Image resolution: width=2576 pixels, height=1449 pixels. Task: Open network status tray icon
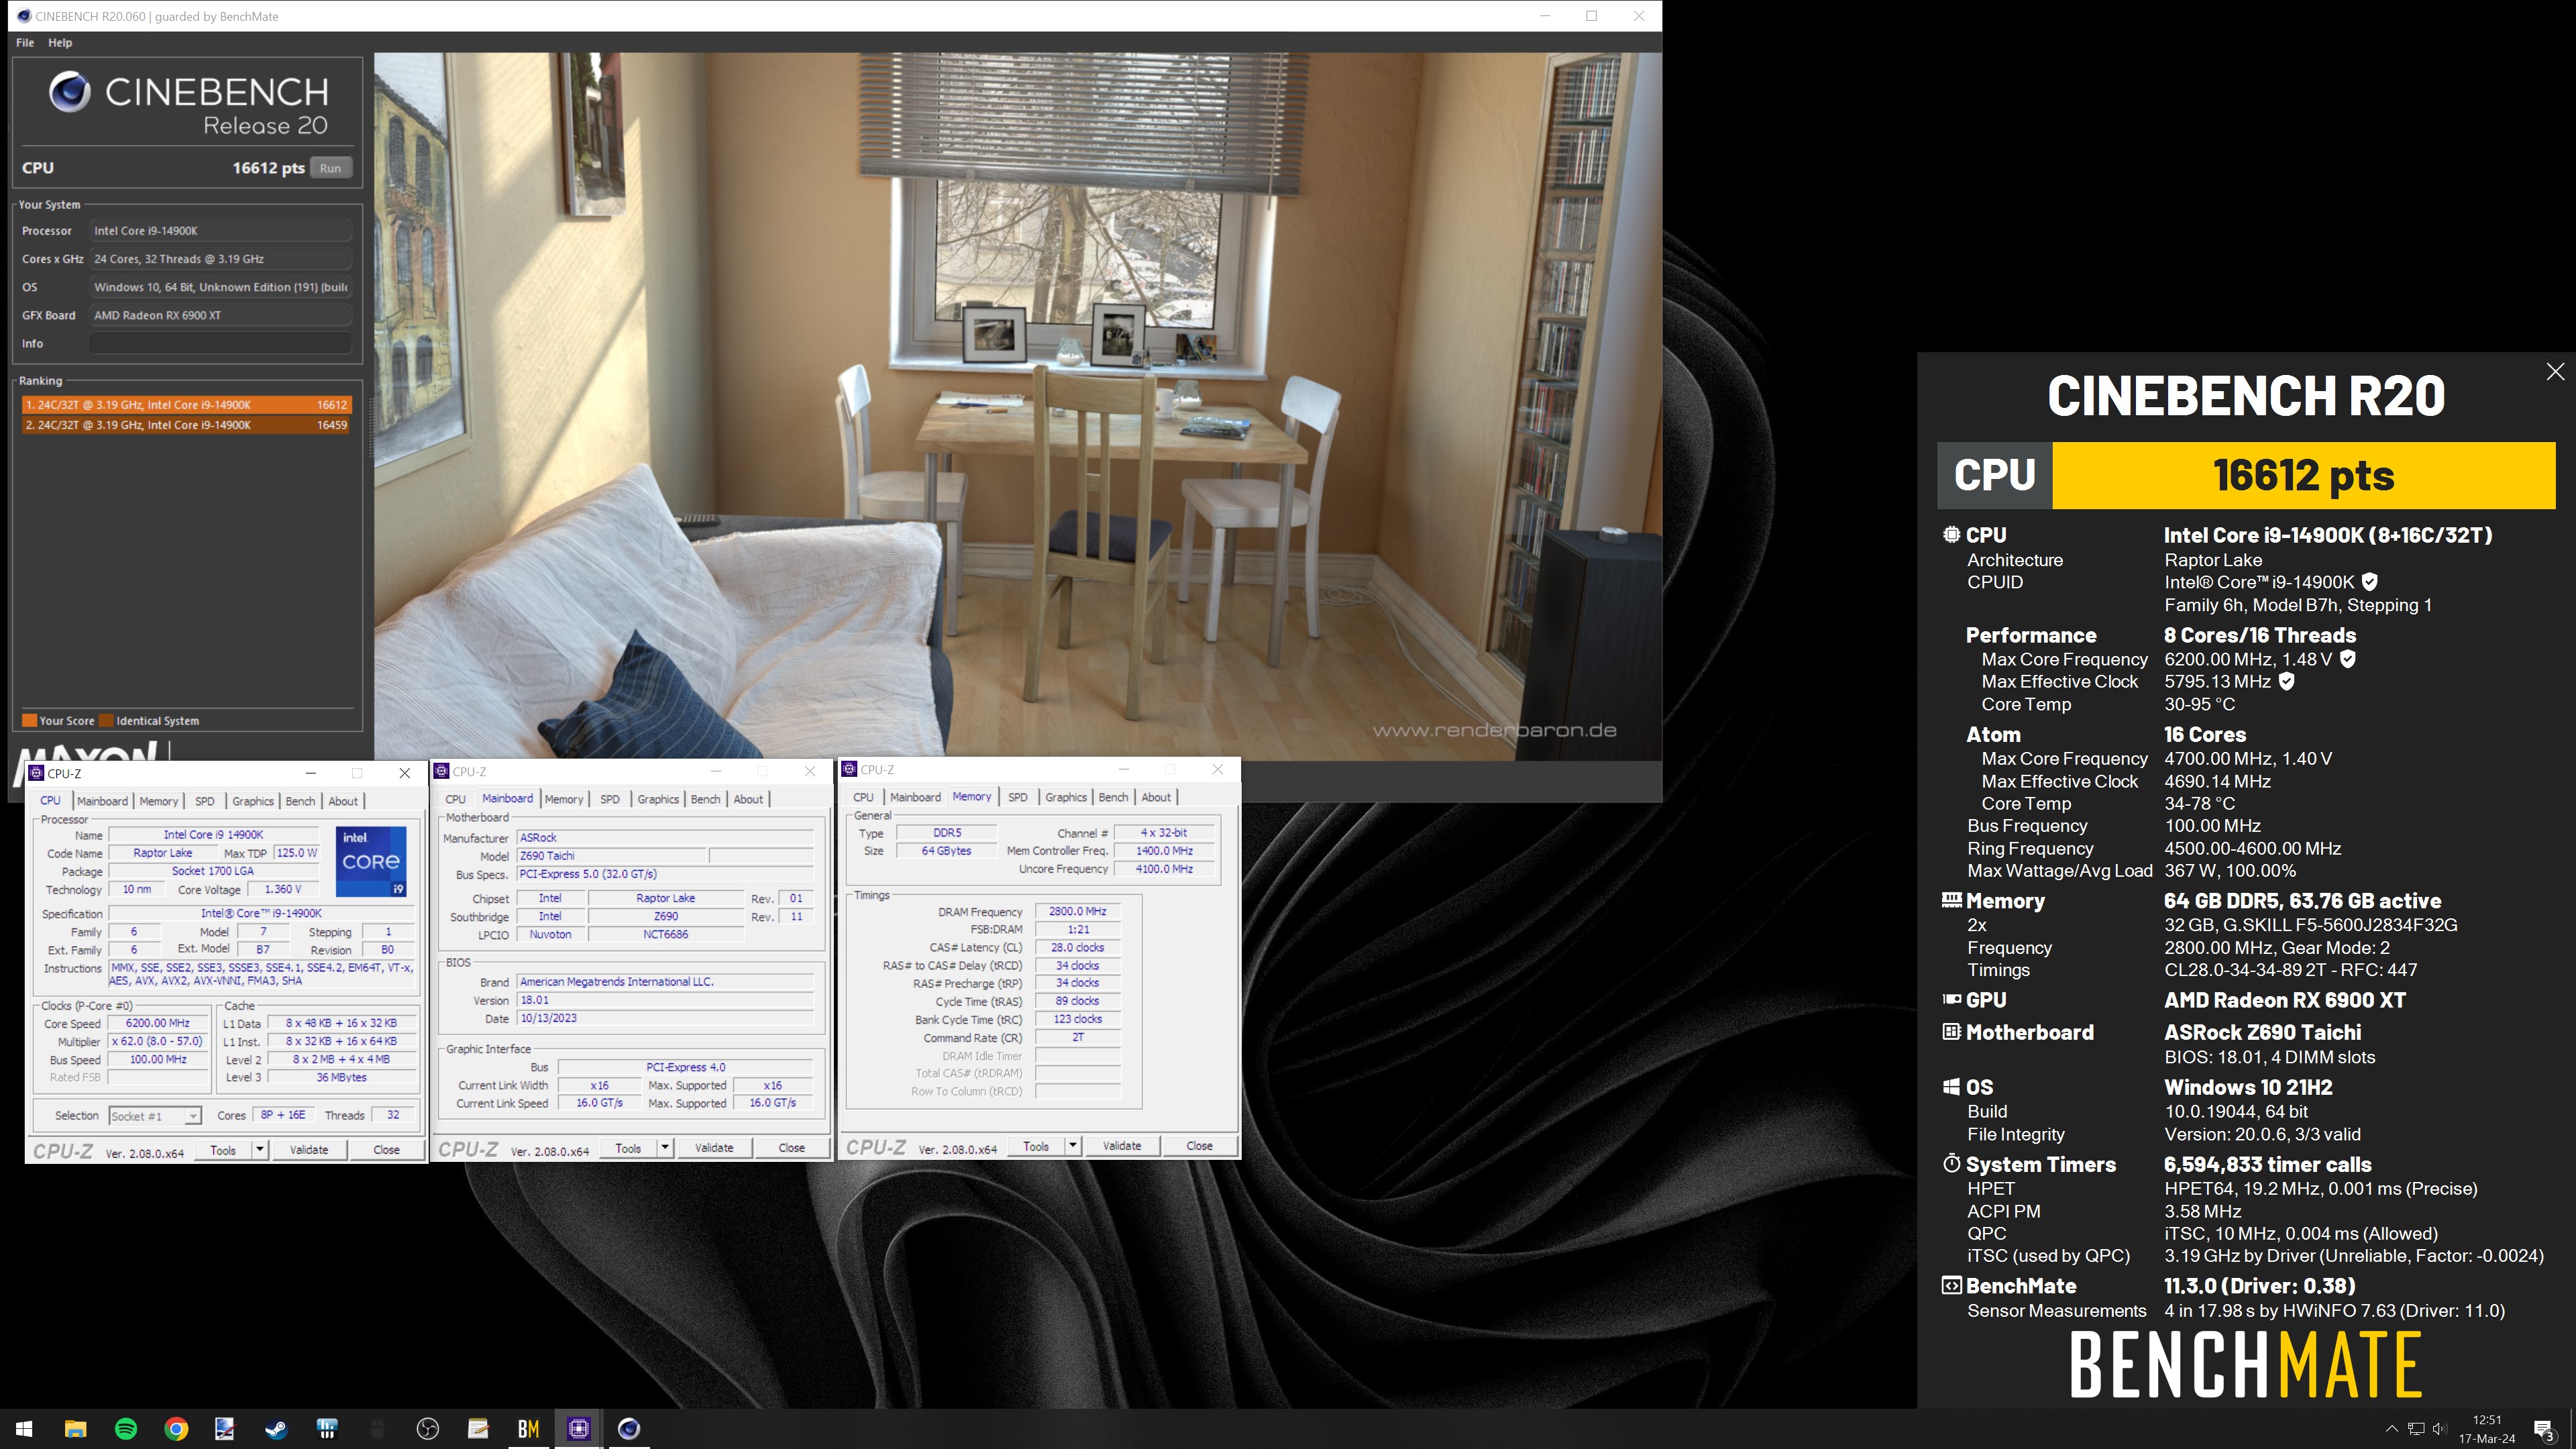(x=2416, y=1429)
